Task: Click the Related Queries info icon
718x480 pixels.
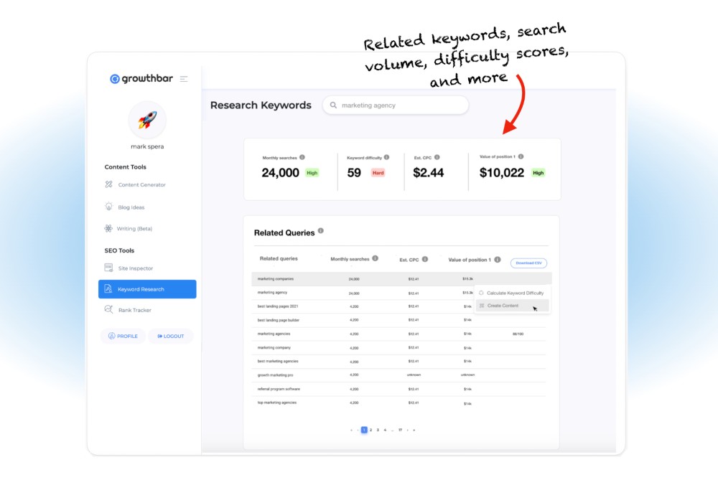Action: [x=320, y=231]
